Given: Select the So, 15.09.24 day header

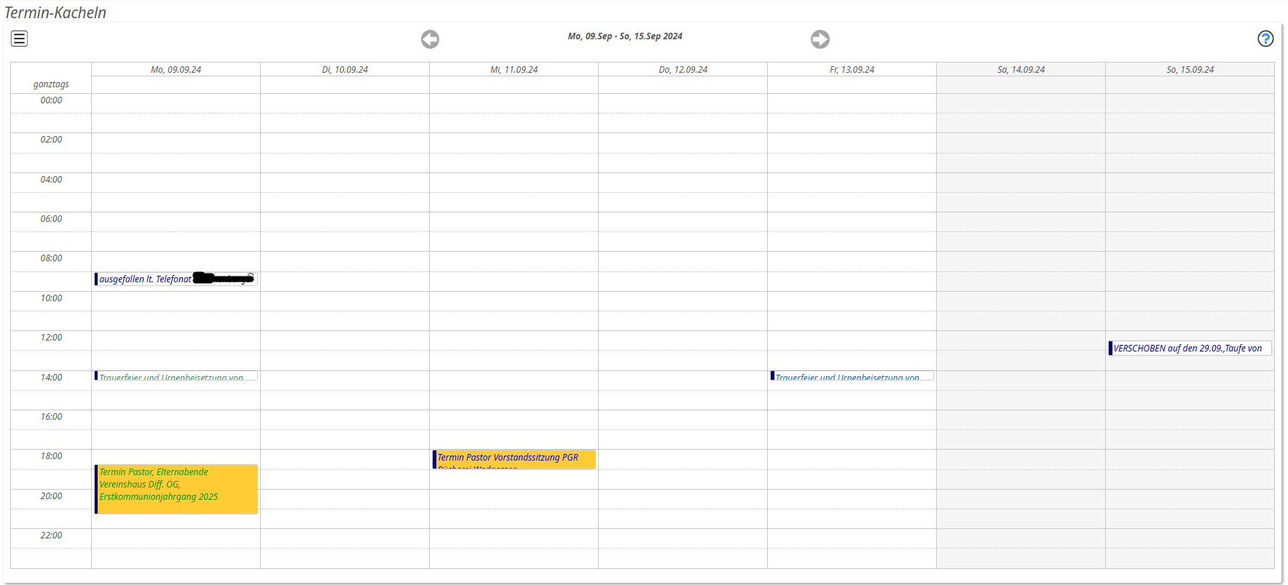Looking at the screenshot, I should click(1190, 70).
